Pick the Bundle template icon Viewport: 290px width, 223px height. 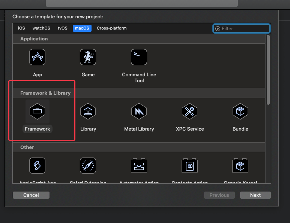240,111
